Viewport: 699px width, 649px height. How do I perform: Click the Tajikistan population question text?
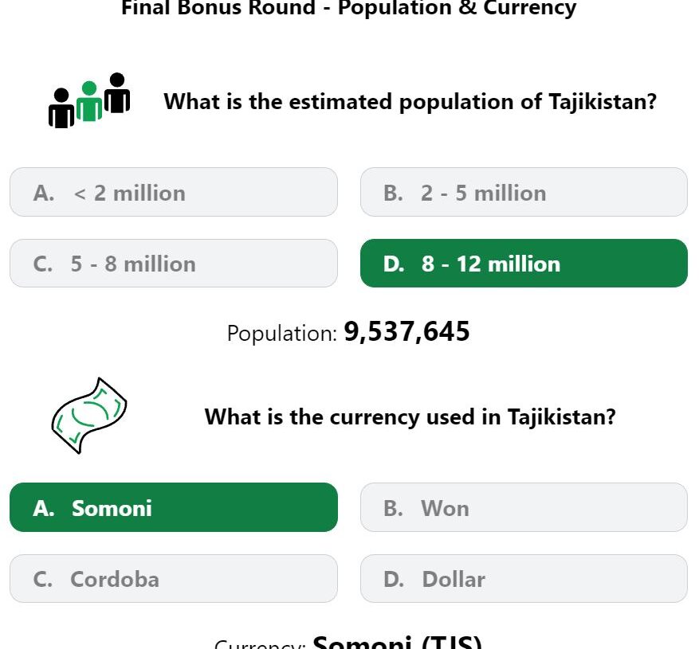pyautogui.click(x=410, y=102)
